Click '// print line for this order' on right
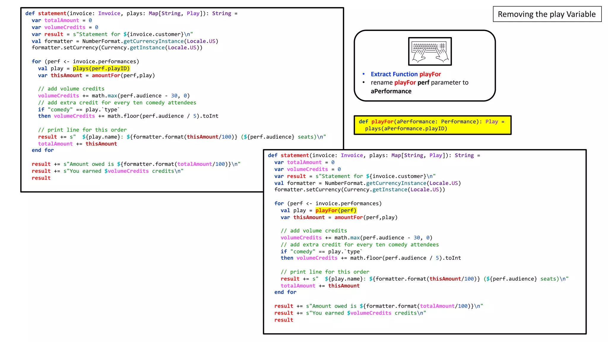 point(325,272)
